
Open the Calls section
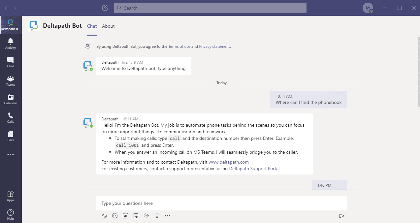tap(11, 117)
